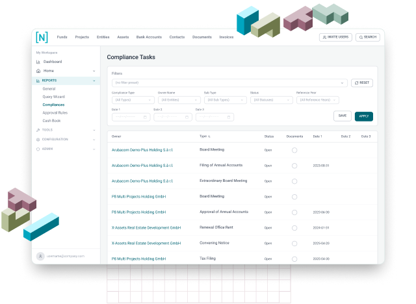Open Date 3 calendar icon
416x304 pixels.
tap(229, 117)
